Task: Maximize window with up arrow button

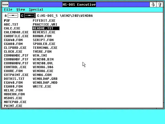Action: [160, 5]
